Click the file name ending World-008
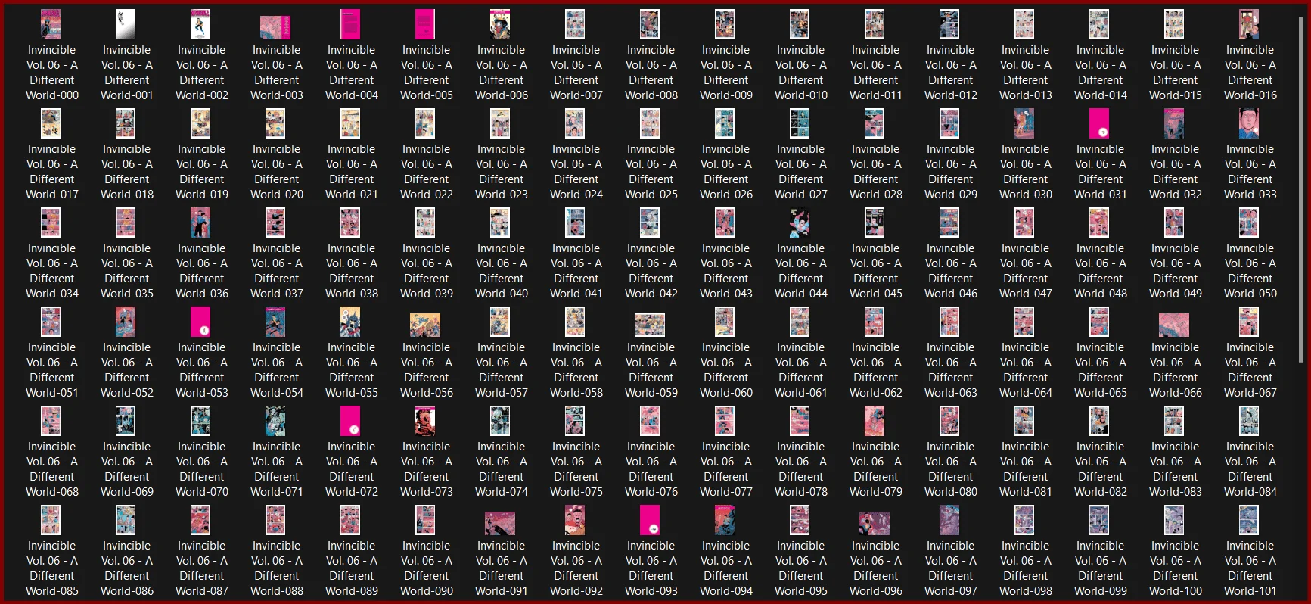 [x=651, y=73]
